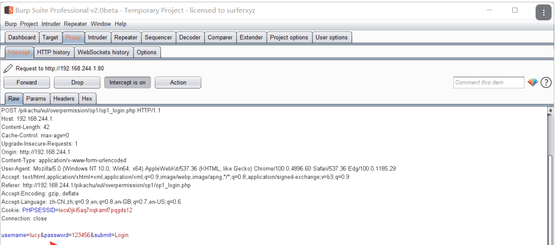This screenshot has height=245, width=556.
Task: Drop the intercepted request
Action: [77, 82]
